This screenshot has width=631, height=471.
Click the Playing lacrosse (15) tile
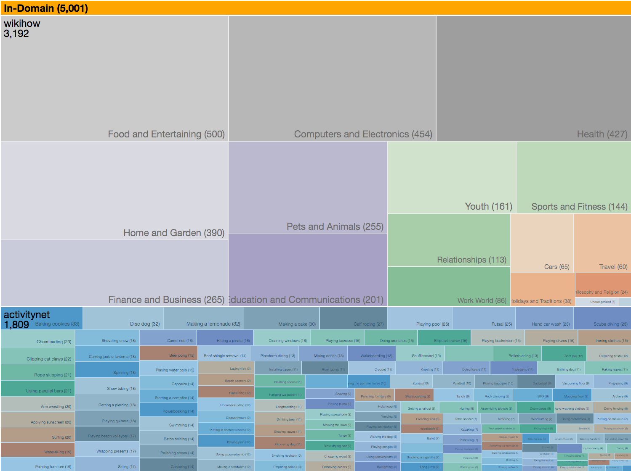pos(337,338)
